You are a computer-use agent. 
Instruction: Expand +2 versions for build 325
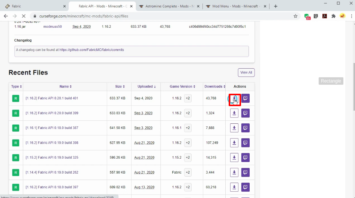pos(188,157)
